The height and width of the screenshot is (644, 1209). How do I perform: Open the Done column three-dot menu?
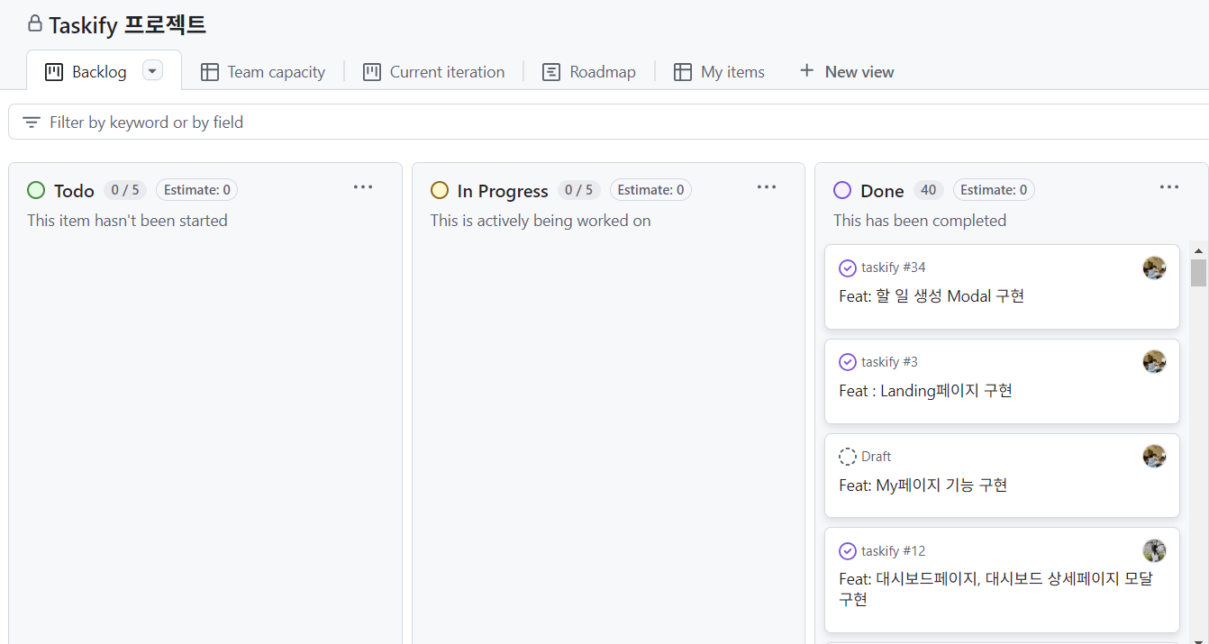1169,187
